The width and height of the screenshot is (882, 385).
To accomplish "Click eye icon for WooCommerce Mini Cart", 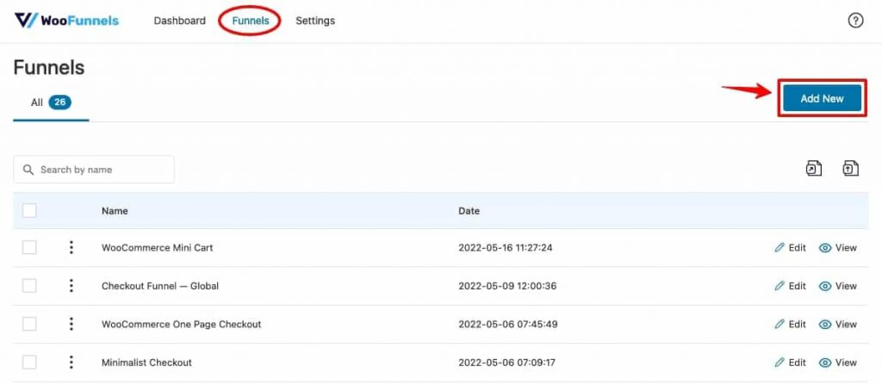I will point(825,248).
